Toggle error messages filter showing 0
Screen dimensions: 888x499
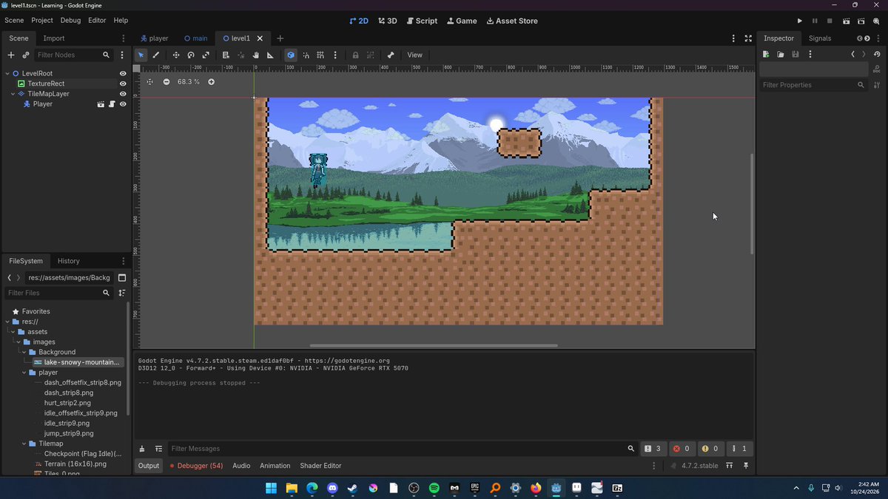click(x=682, y=449)
